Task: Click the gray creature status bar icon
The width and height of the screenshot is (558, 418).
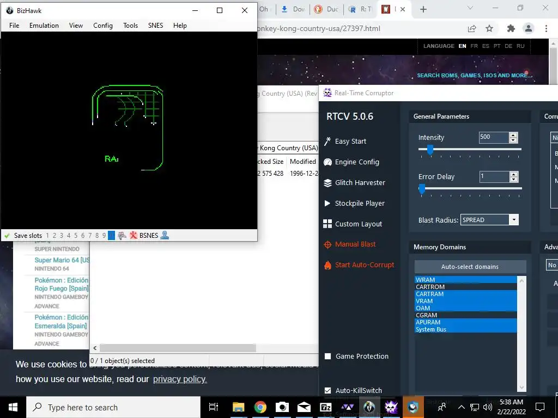Action: pyautogui.click(x=122, y=235)
